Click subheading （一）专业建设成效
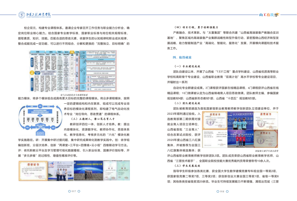 click(x=187, y=66)
